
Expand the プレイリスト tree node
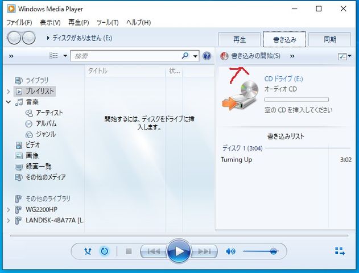tap(9, 92)
